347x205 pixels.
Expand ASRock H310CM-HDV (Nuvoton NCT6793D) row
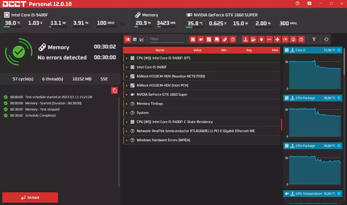(126, 76)
